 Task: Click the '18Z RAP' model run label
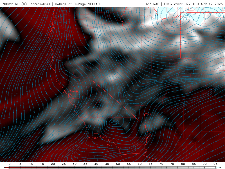(152, 4)
